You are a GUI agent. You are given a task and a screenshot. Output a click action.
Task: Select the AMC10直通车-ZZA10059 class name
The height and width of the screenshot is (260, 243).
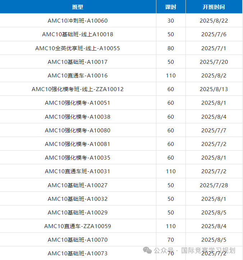[x=78, y=226]
